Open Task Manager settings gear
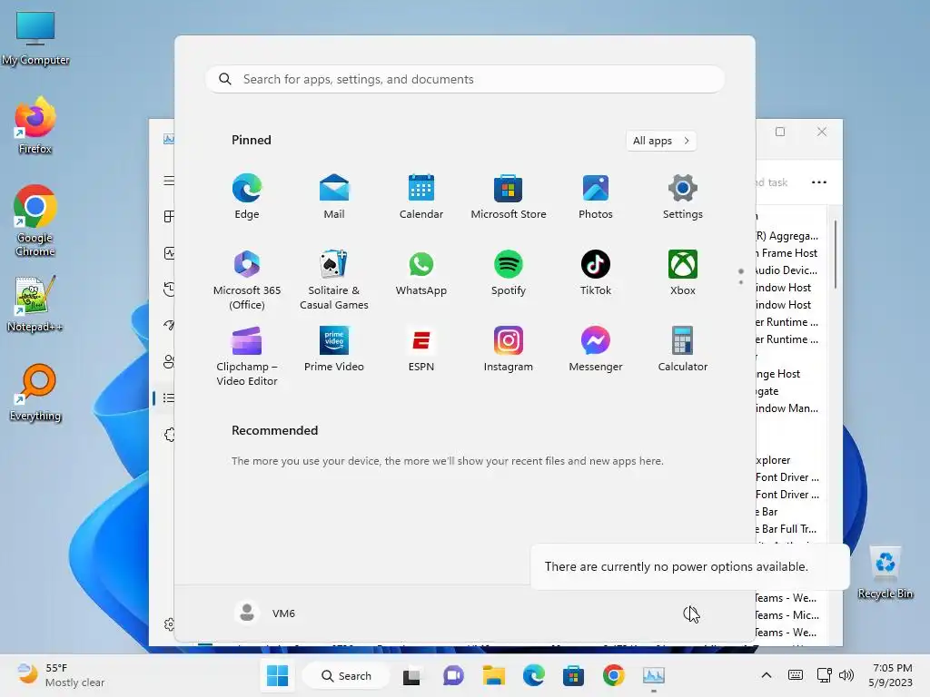This screenshot has height=697, width=930. point(169,624)
